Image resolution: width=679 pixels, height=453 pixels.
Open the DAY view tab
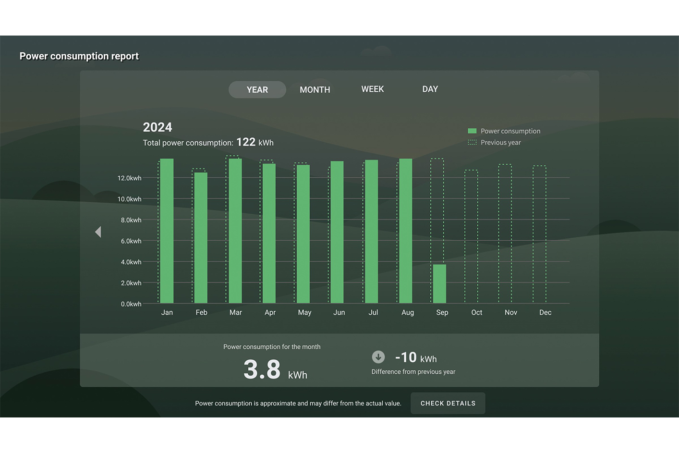tap(430, 89)
